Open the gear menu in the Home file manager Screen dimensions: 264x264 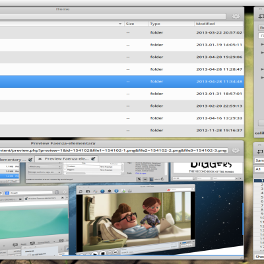[x=236, y=16]
